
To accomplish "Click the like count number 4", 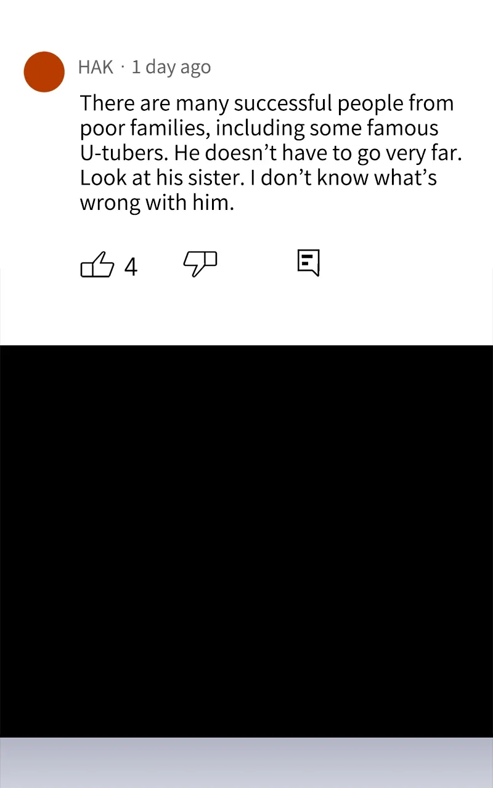I will (131, 267).
